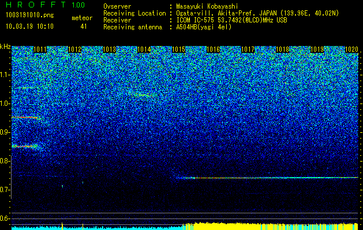This screenshot has width=363, height=230.
Task: Click the 1.1 kHz axis label
Action: coord(5,75)
